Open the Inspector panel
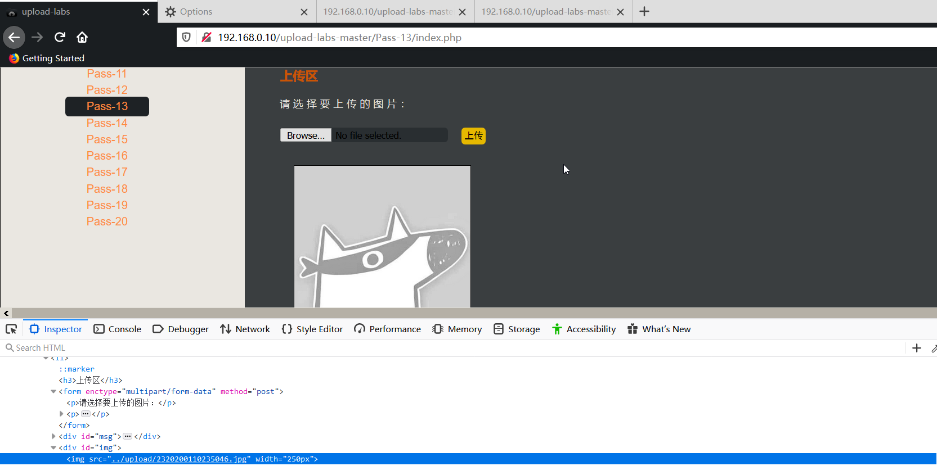Screen dimensions: 937x466 point(56,329)
